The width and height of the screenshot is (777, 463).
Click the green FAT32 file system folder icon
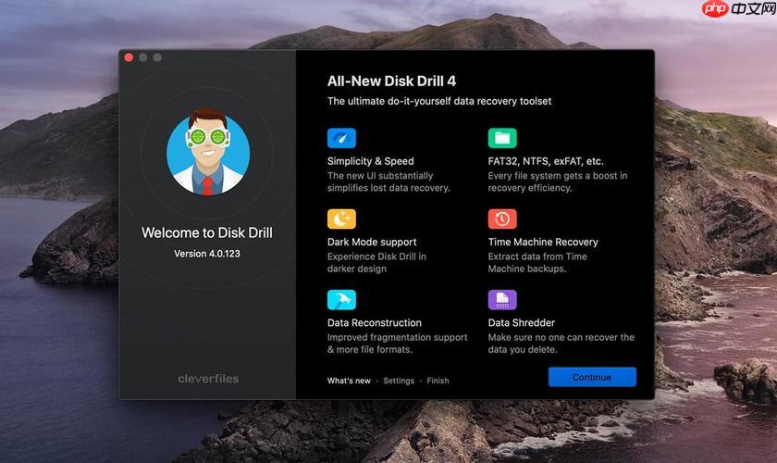point(502,138)
